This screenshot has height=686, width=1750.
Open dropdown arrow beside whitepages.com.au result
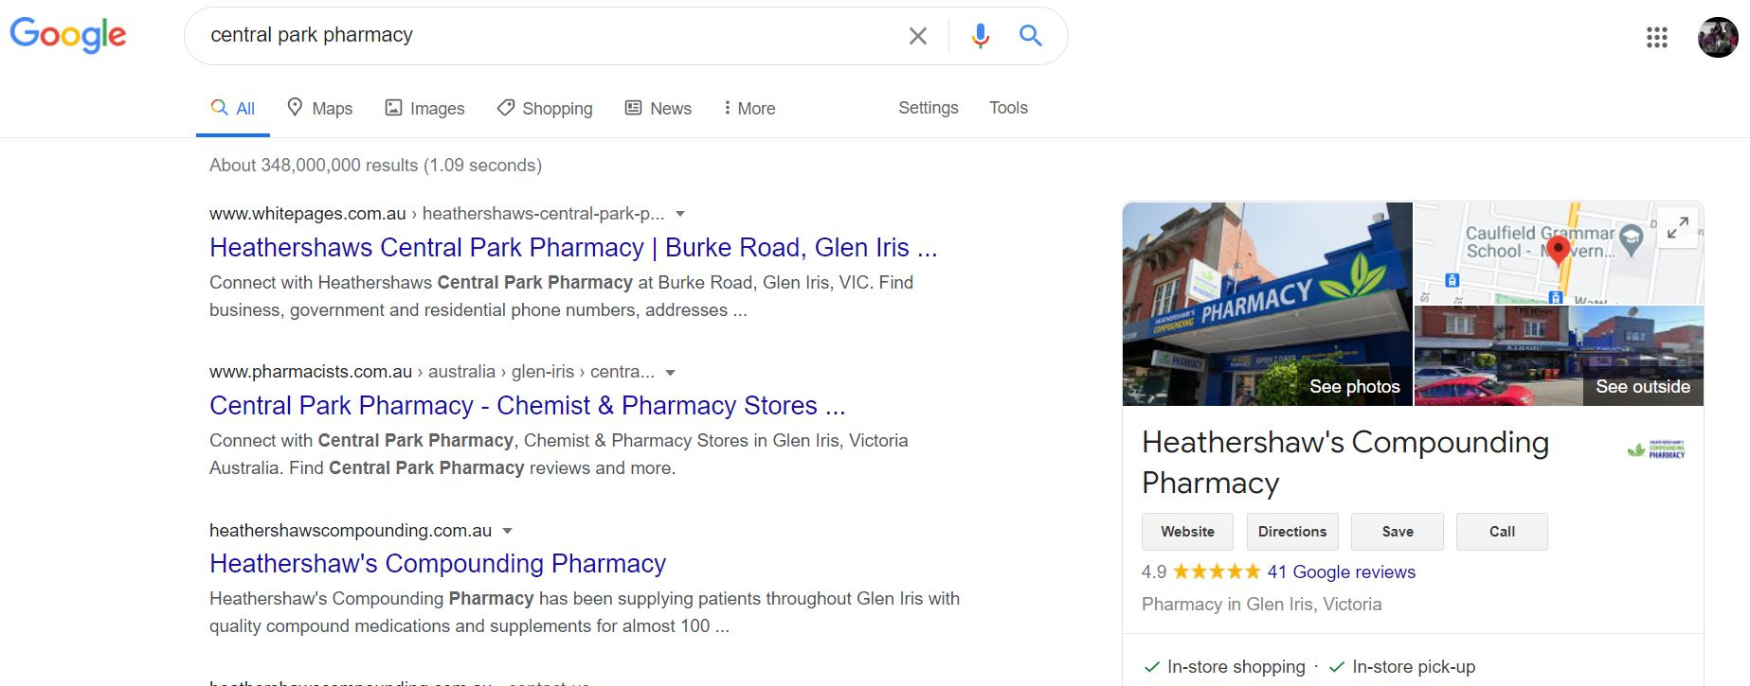click(680, 214)
